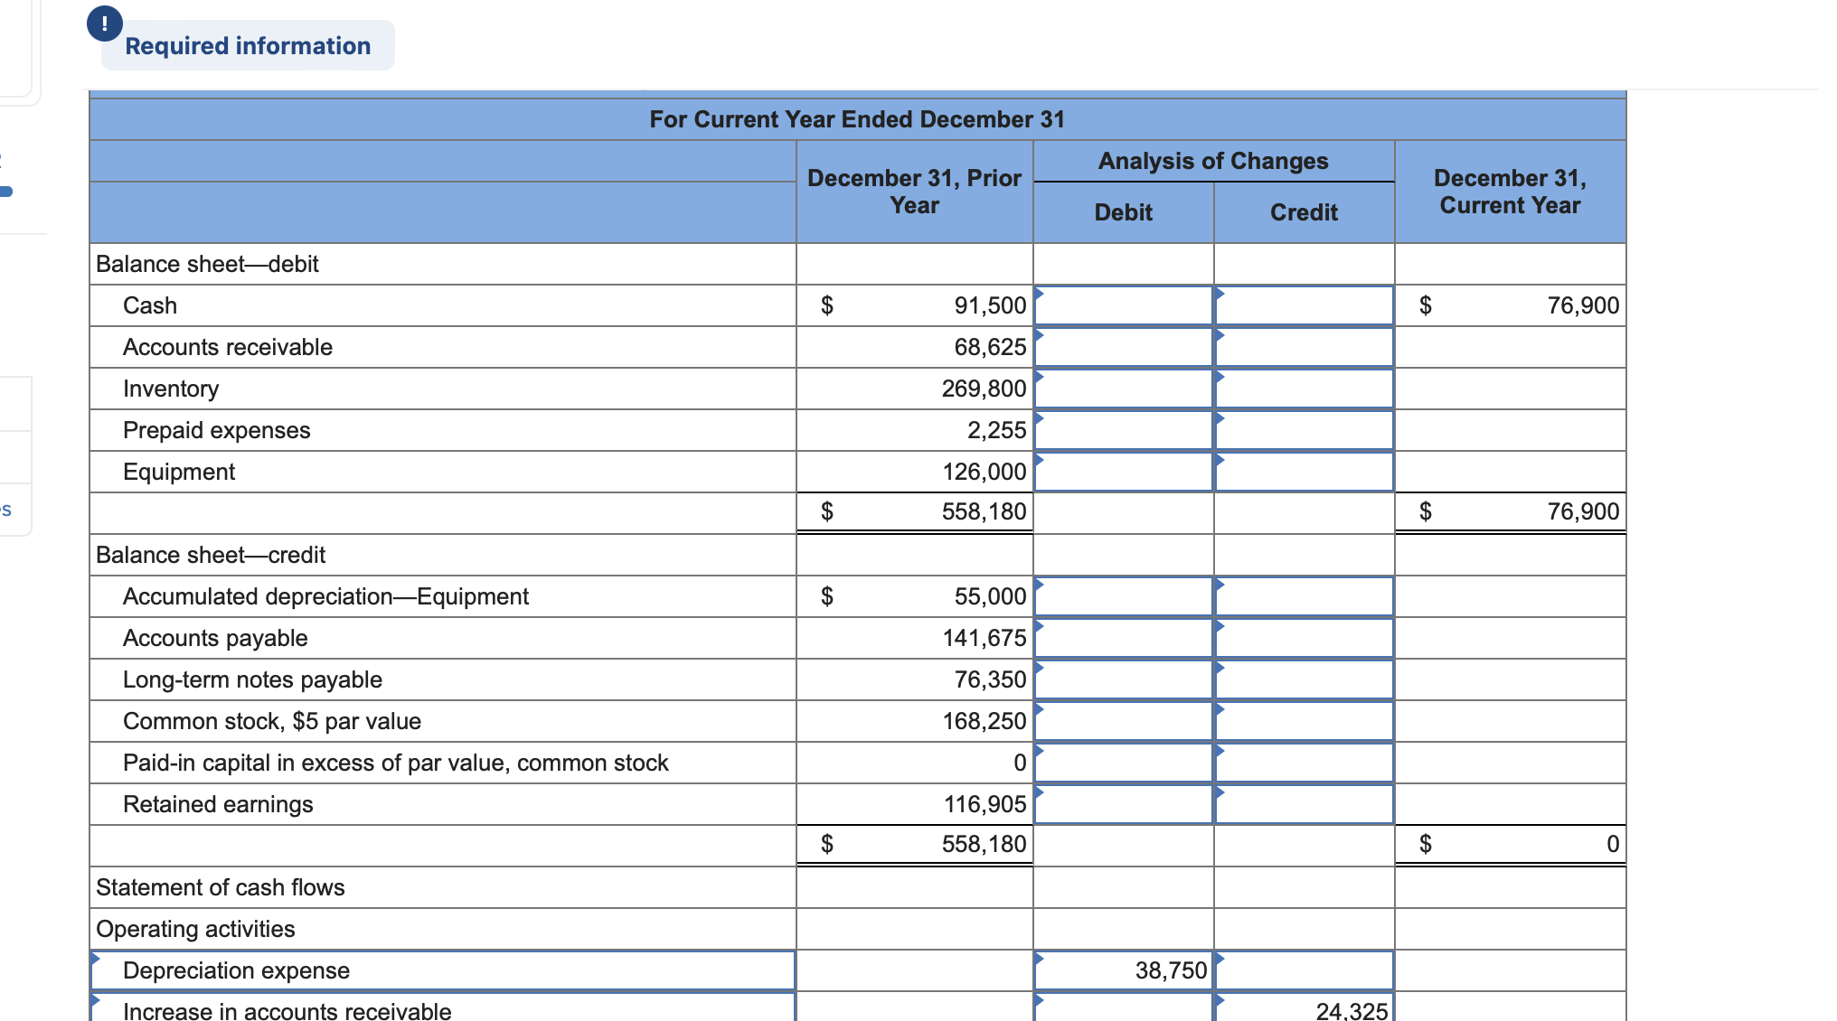Select Accumulated depreciation credit cell
The width and height of the screenshot is (1837, 1021).
point(1304,596)
